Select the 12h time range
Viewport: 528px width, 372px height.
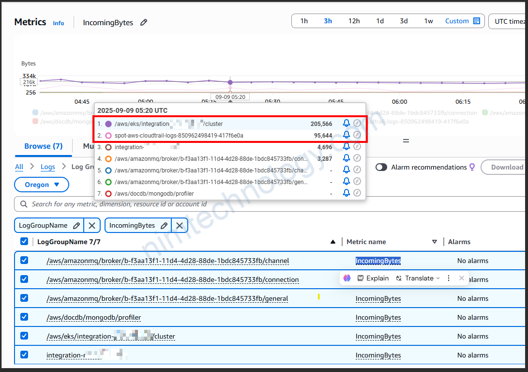(354, 21)
